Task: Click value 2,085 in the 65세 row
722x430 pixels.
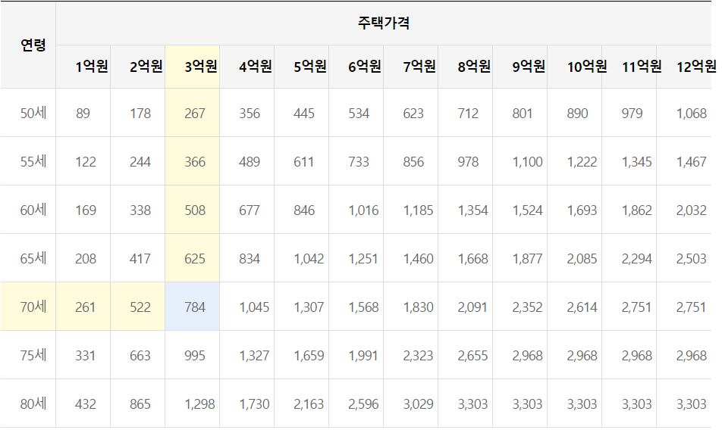Action: (582, 259)
